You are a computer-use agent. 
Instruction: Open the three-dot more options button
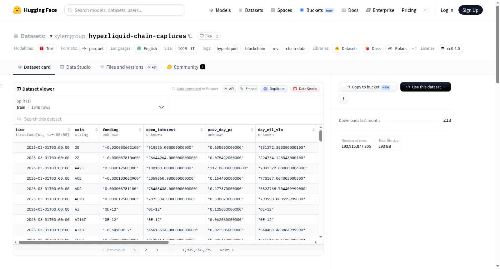click(x=343, y=99)
